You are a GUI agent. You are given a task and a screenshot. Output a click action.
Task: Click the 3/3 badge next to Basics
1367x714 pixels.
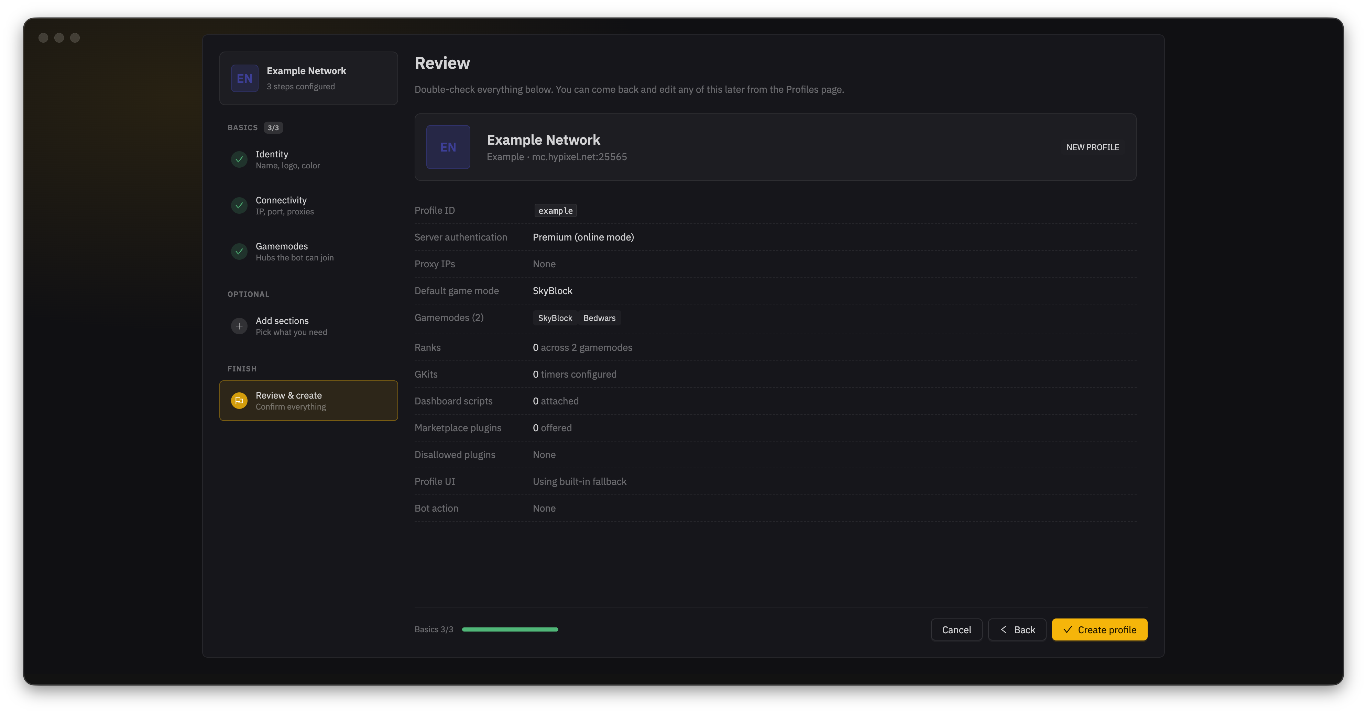pyautogui.click(x=273, y=128)
